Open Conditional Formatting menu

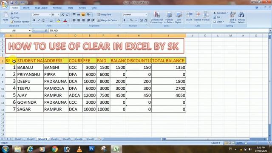[x=157, y=17]
